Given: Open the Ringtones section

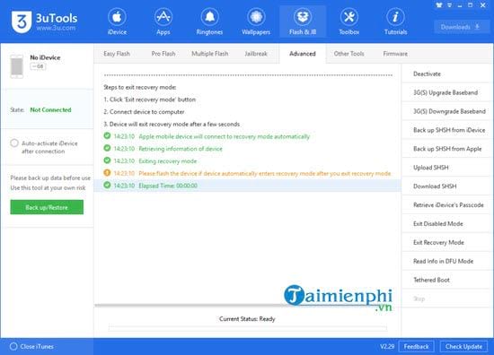Looking at the screenshot, I should [209, 22].
